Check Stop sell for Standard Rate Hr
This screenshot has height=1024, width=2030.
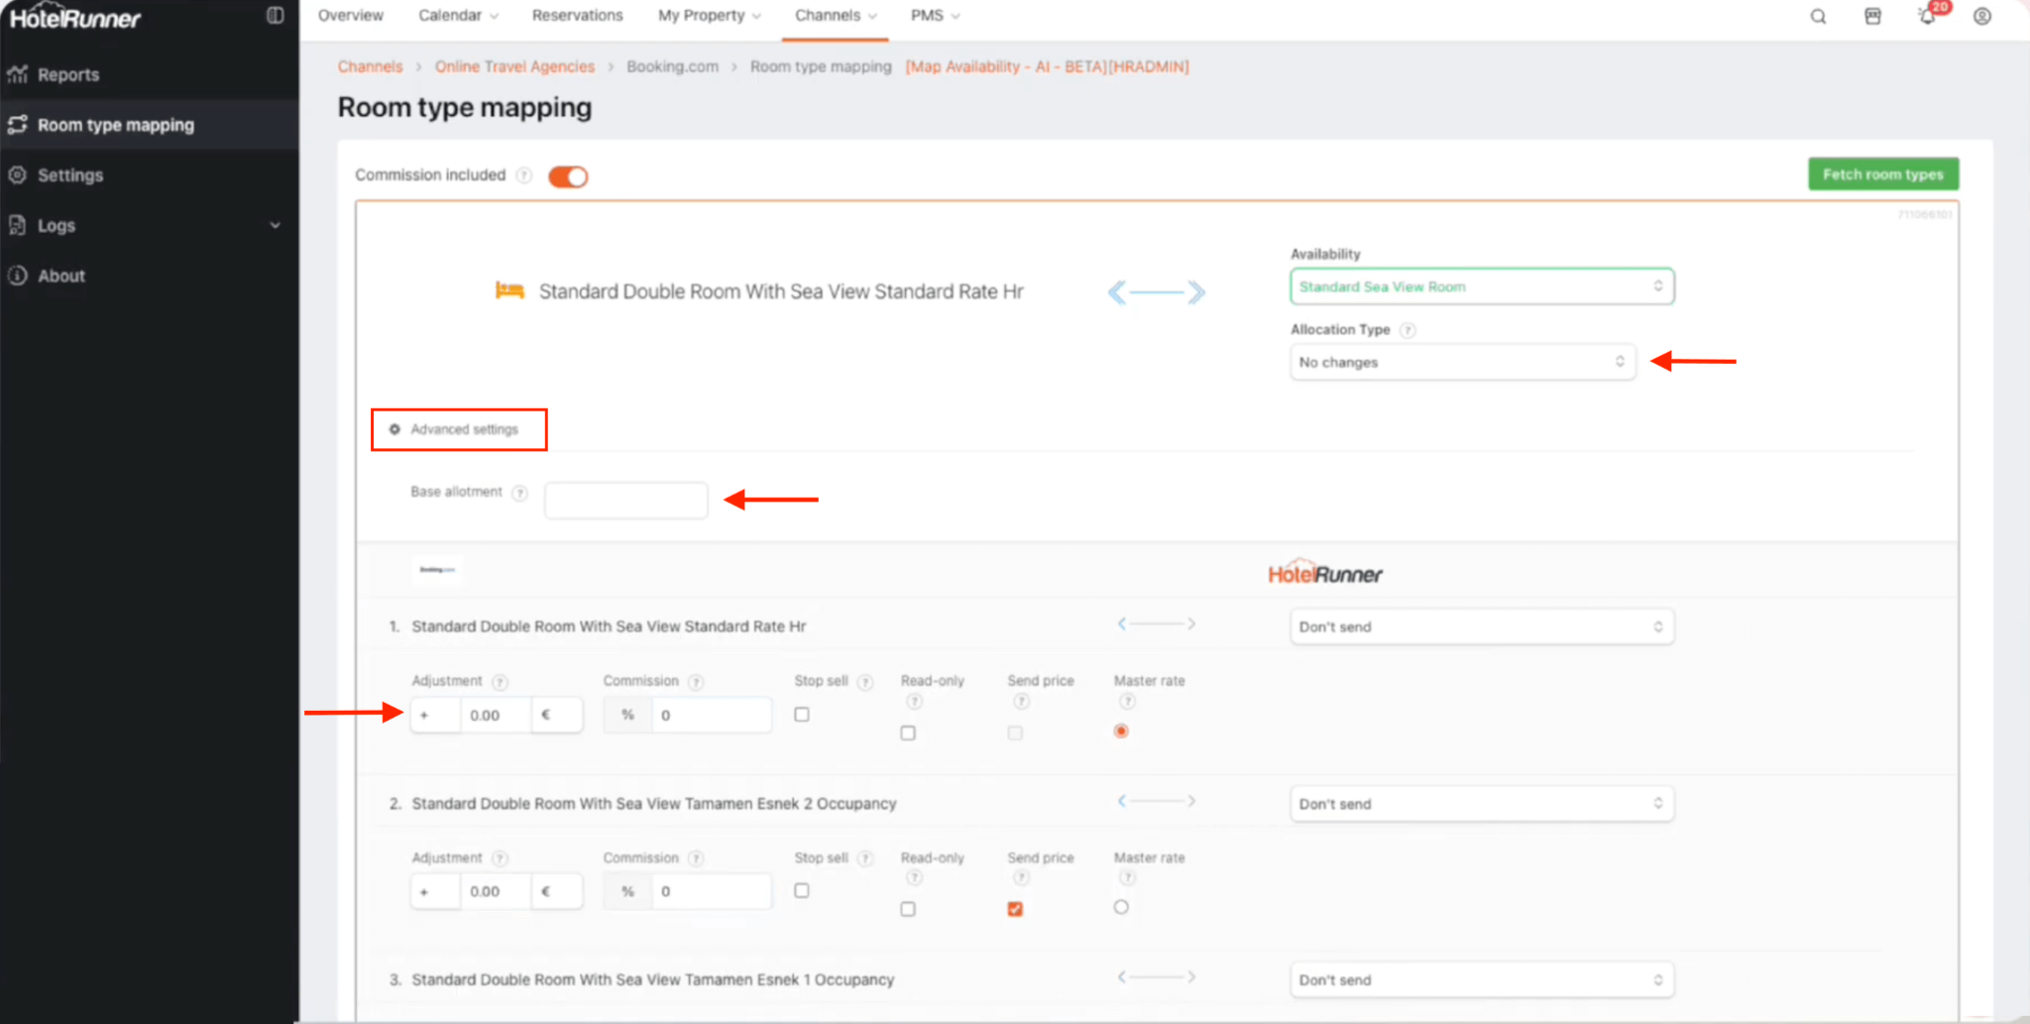click(x=802, y=715)
